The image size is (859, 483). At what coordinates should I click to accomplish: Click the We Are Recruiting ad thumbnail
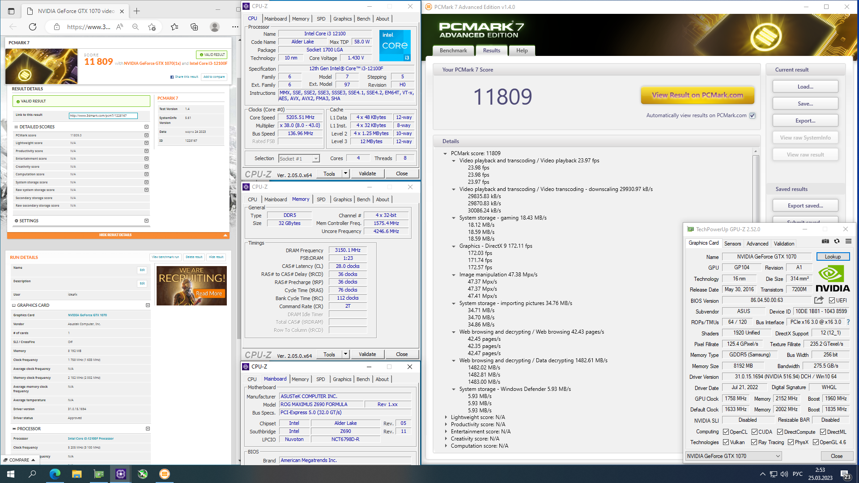[191, 286]
